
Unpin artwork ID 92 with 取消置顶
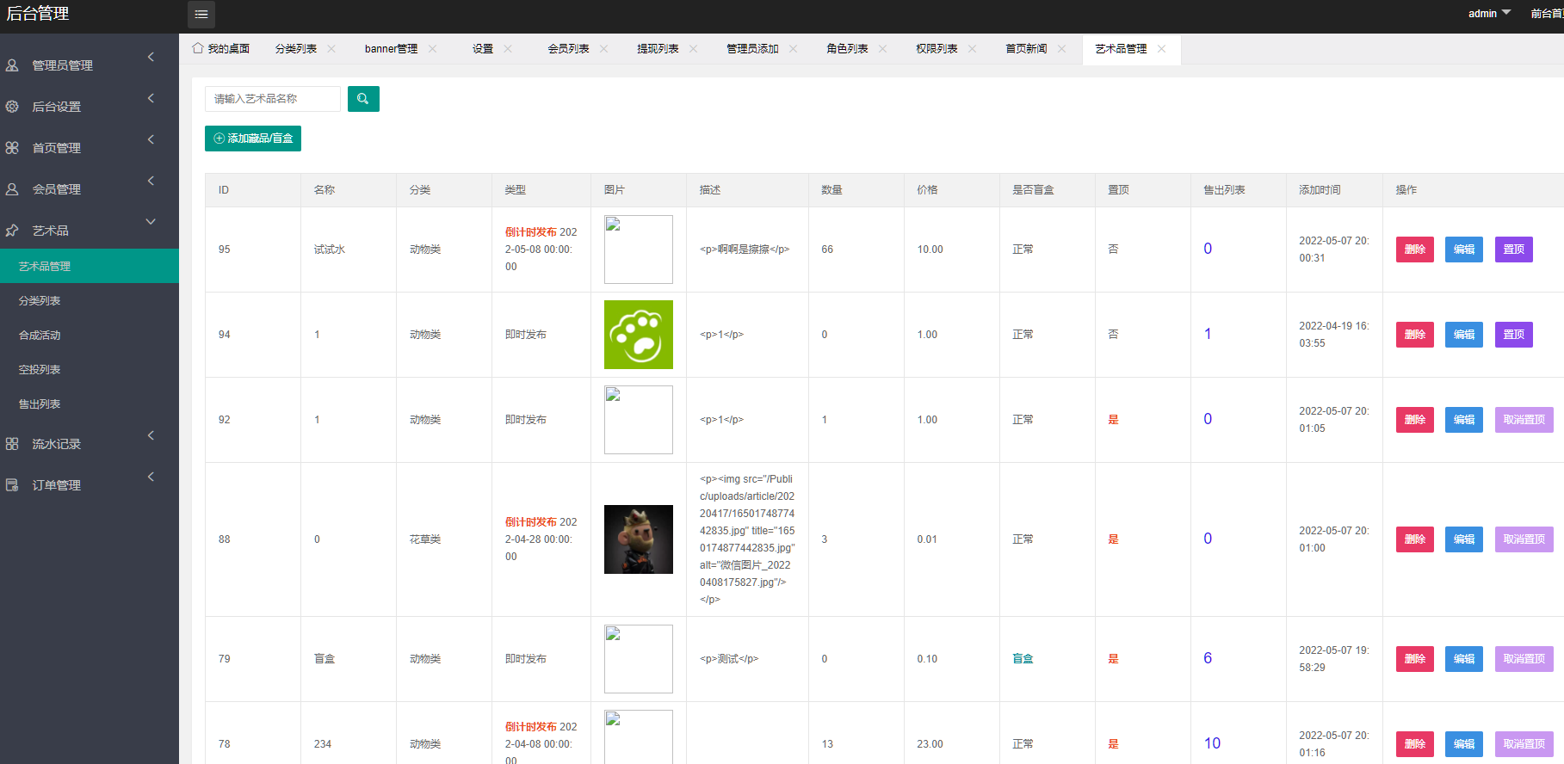click(x=1524, y=420)
